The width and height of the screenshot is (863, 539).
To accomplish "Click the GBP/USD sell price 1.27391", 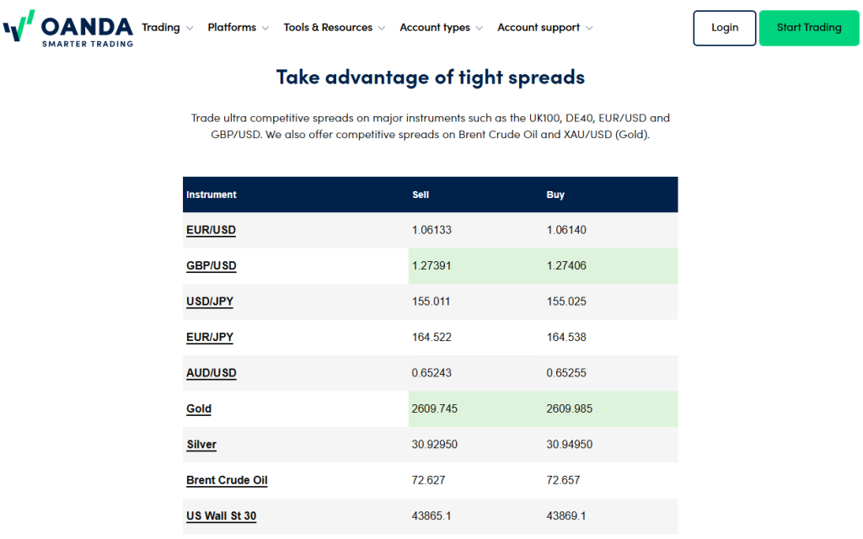I will [431, 266].
